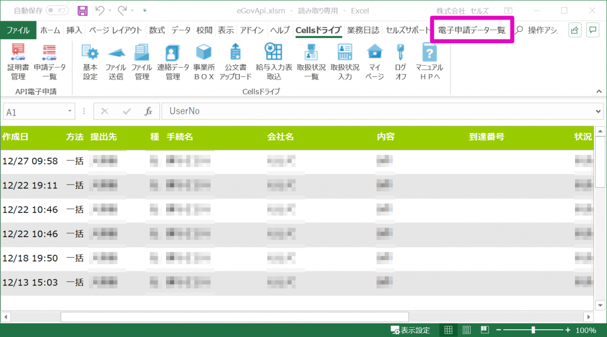Viewport: 607px width, 337px height.
Task: Switch to Cellsドライブ tab
Action: click(318, 30)
